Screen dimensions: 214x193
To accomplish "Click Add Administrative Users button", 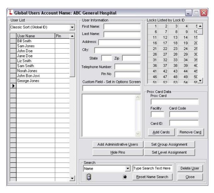I will click(118, 144).
